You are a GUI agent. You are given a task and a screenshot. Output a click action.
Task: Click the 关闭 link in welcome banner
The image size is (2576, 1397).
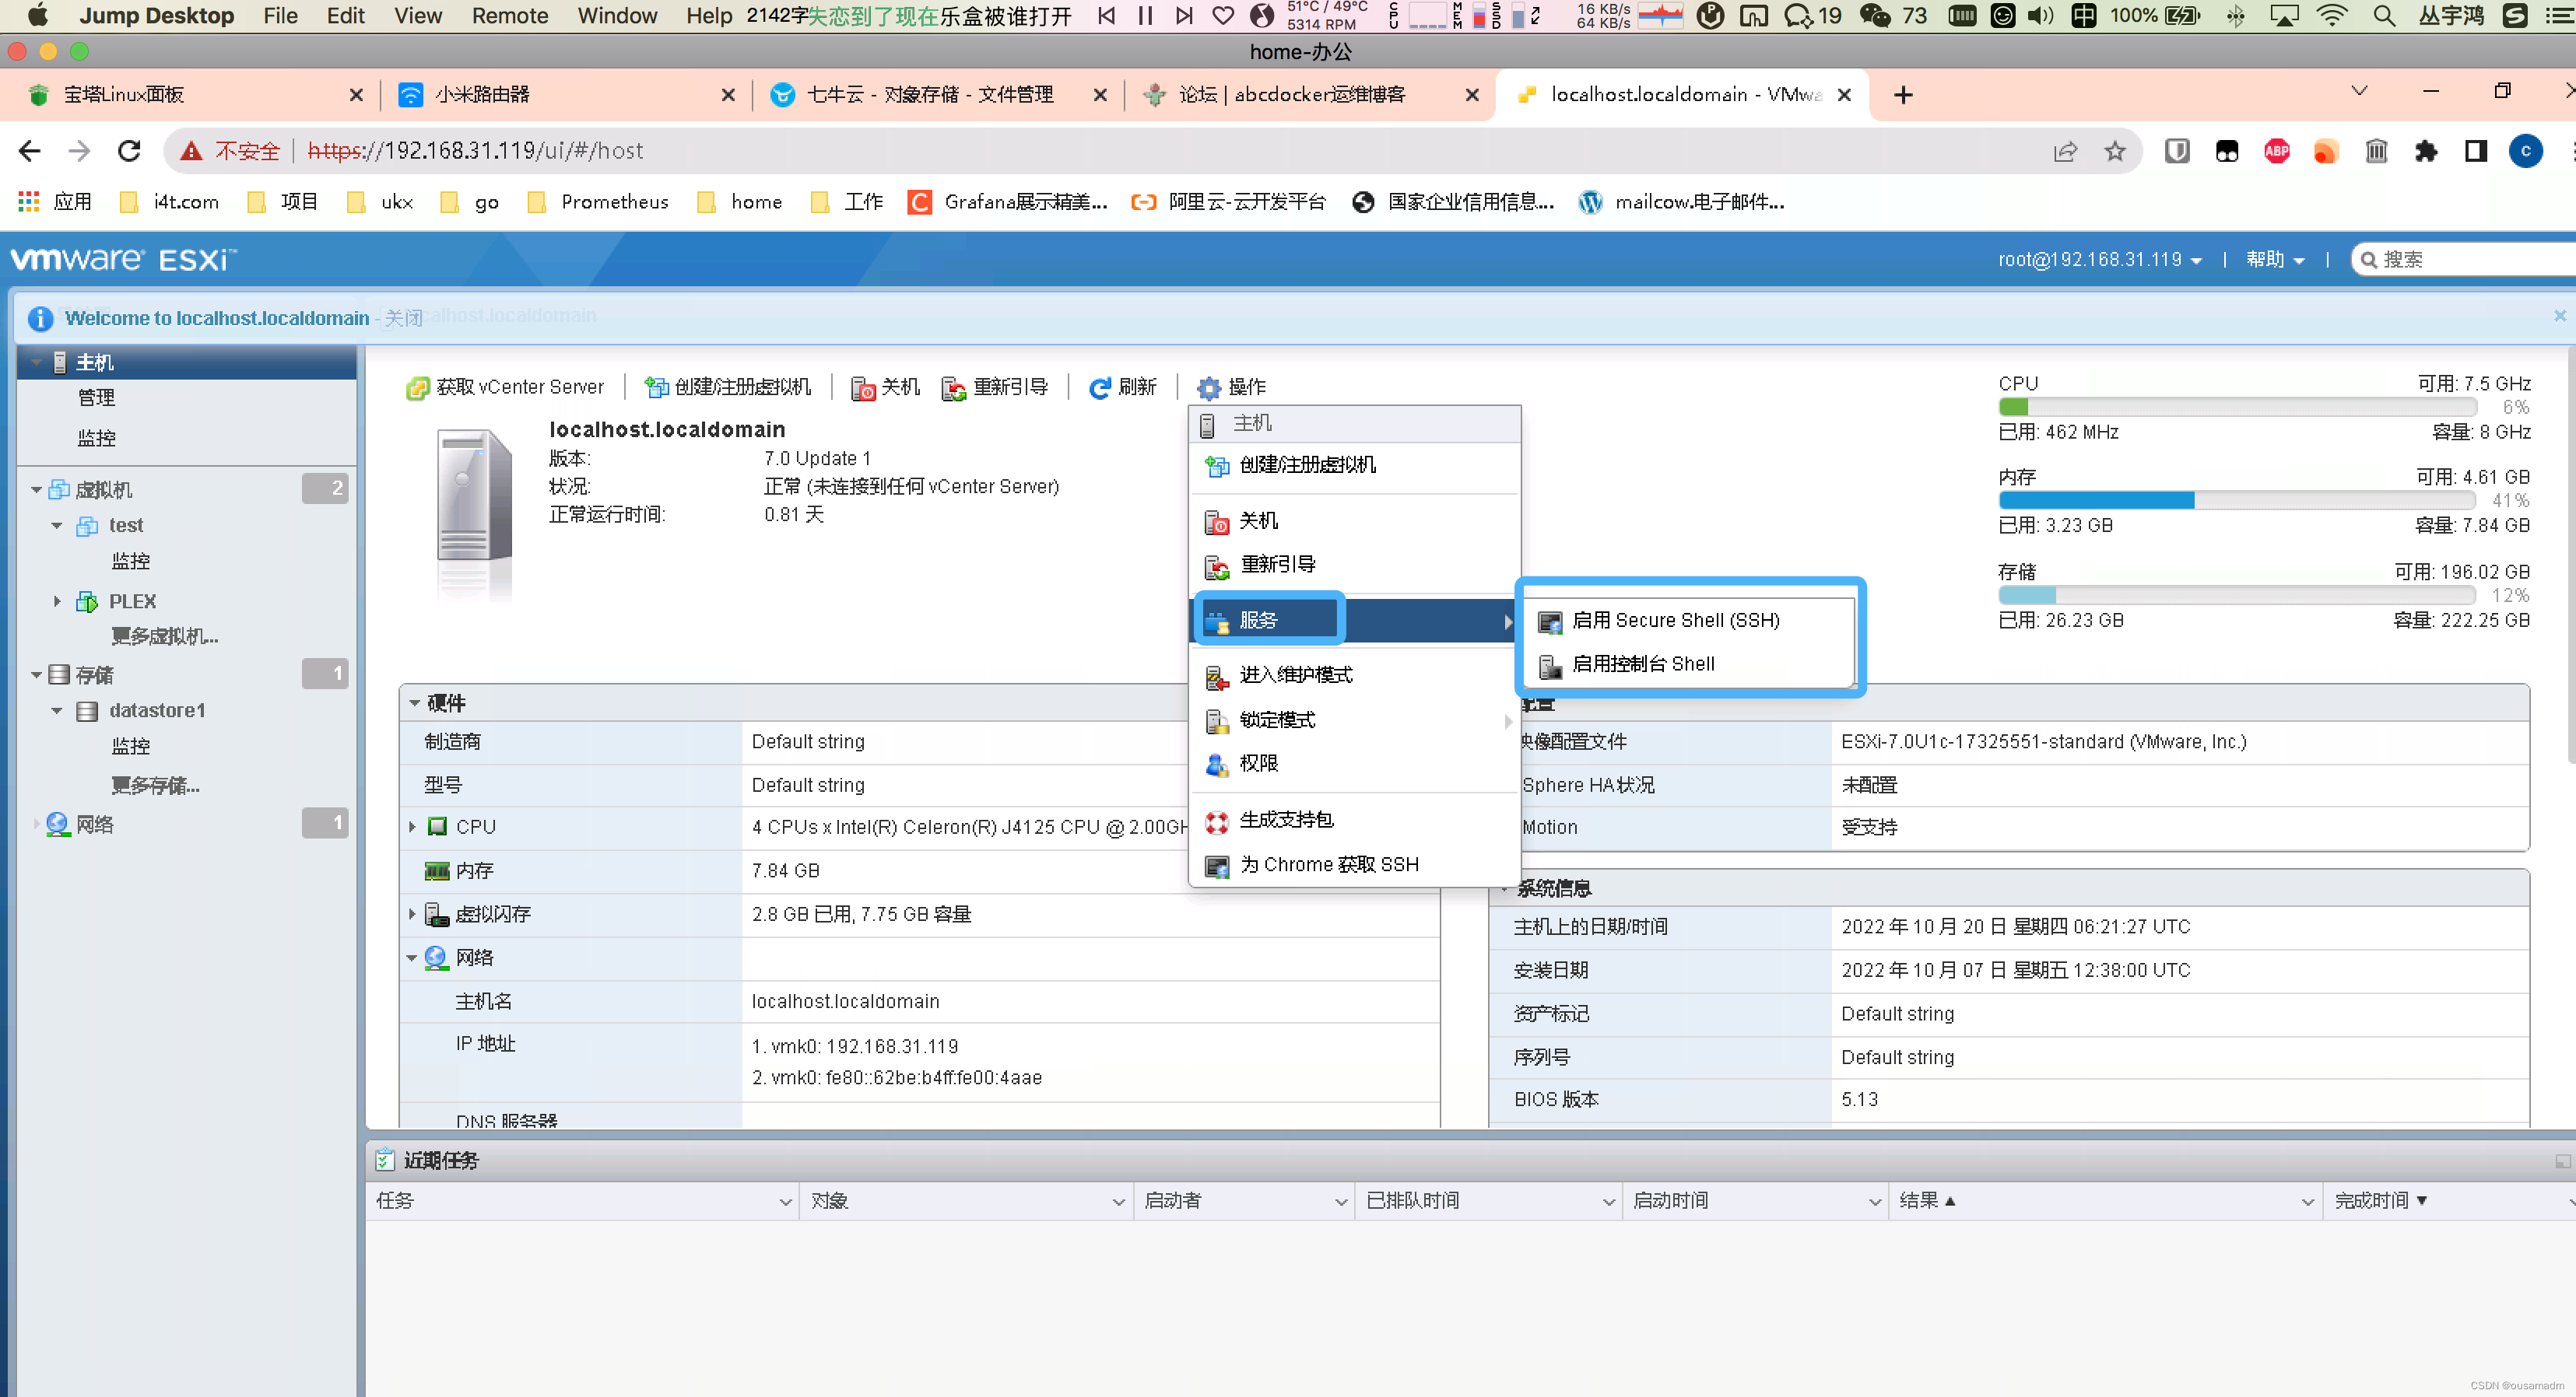pos(404,319)
